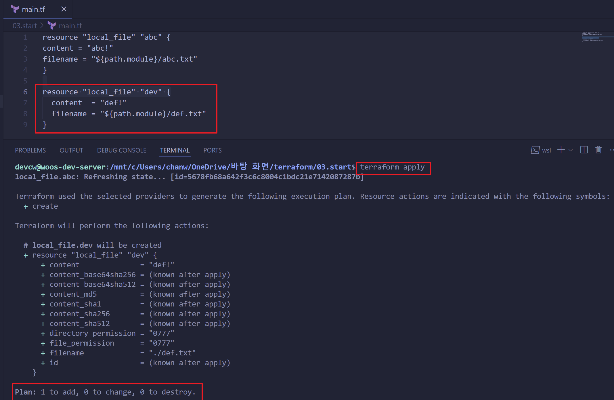Open the DEBUG CONSOLE tab

pyautogui.click(x=122, y=150)
